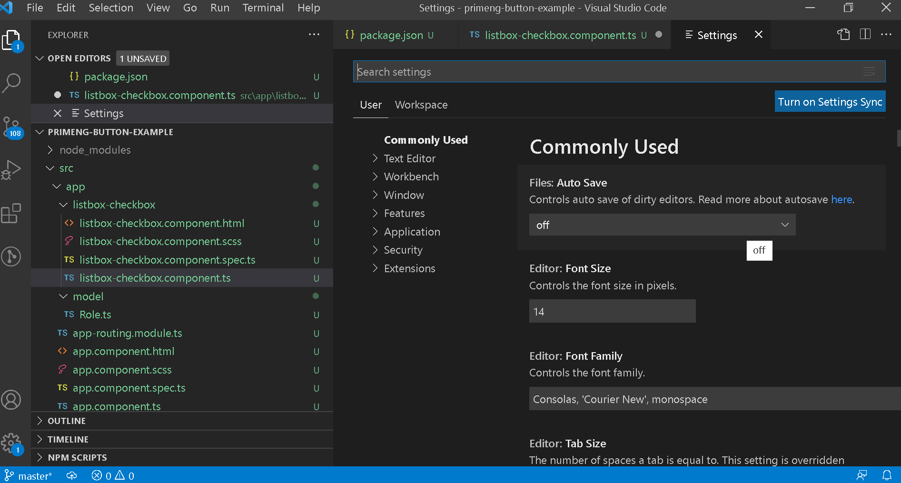The image size is (901, 483).
Task: Click unsaved dot on listbox-checkbox.component.ts tab
Action: click(659, 34)
